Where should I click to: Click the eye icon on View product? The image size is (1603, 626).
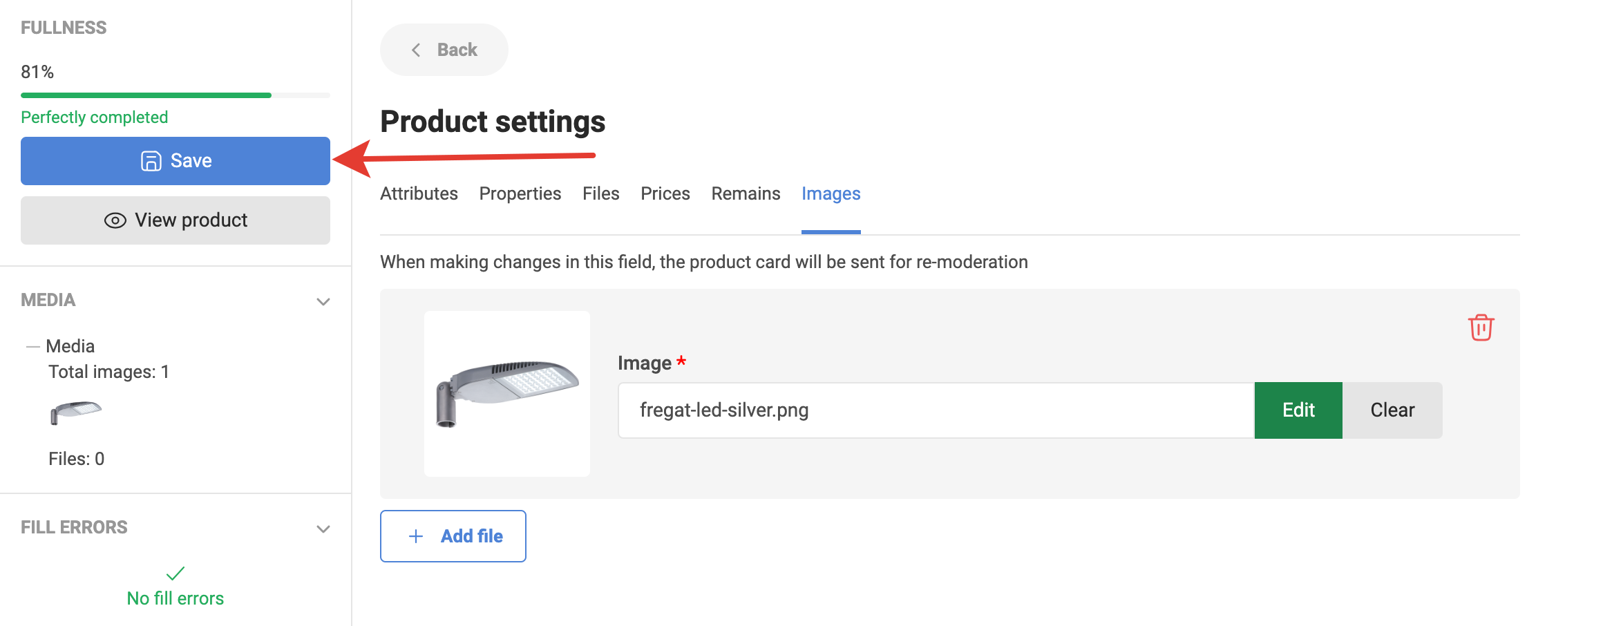pyautogui.click(x=115, y=220)
